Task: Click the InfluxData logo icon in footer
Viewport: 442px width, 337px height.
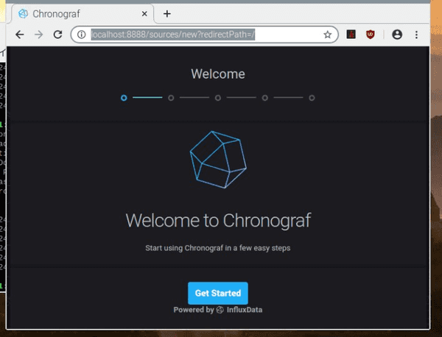Action: (x=220, y=310)
